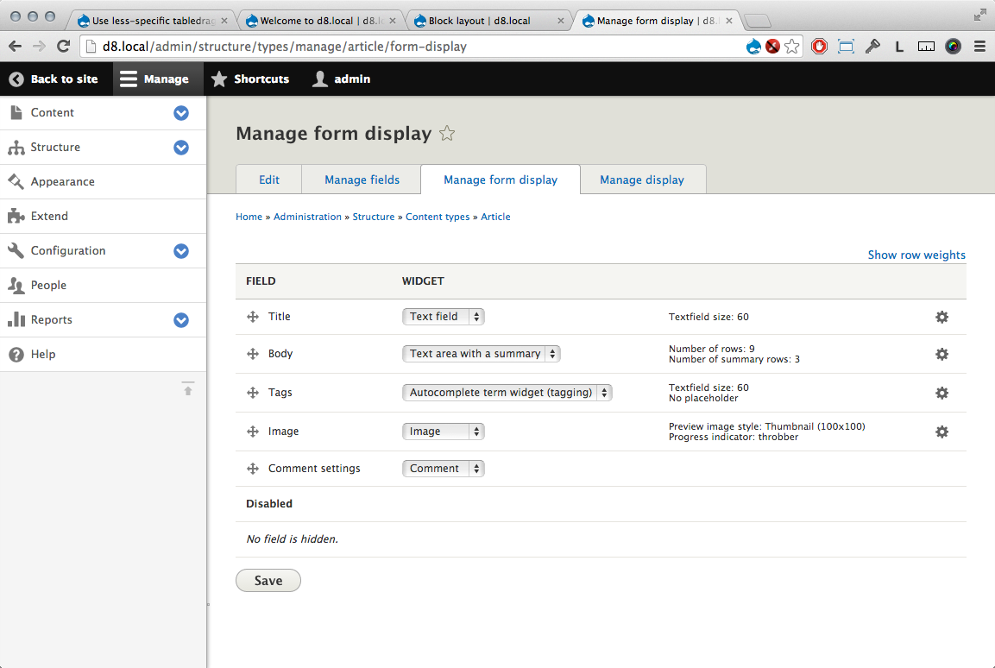Expand the Reports submenu chevron
This screenshot has width=995, height=668.
tap(180, 320)
